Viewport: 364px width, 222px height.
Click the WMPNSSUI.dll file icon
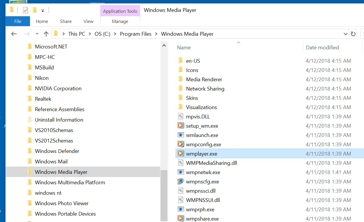pos(181,200)
